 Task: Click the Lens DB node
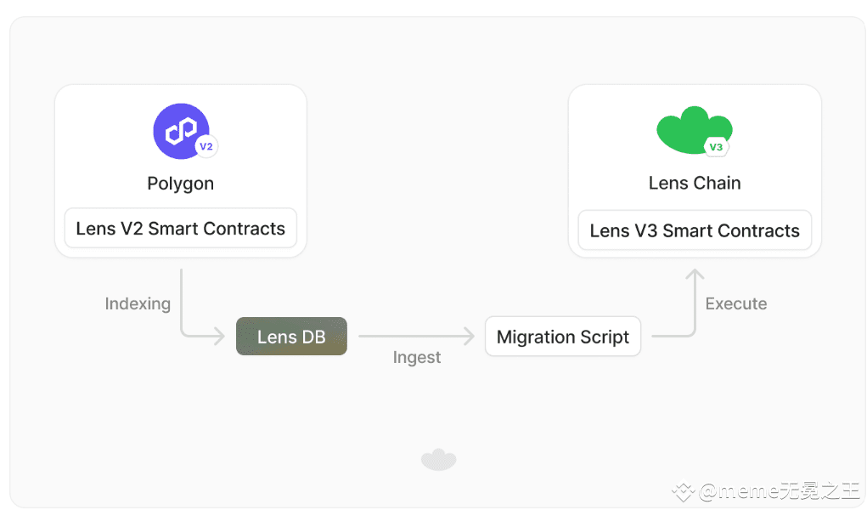point(291,337)
